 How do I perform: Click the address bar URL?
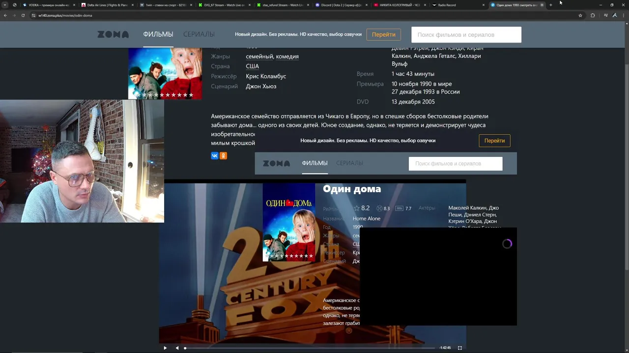(x=65, y=15)
